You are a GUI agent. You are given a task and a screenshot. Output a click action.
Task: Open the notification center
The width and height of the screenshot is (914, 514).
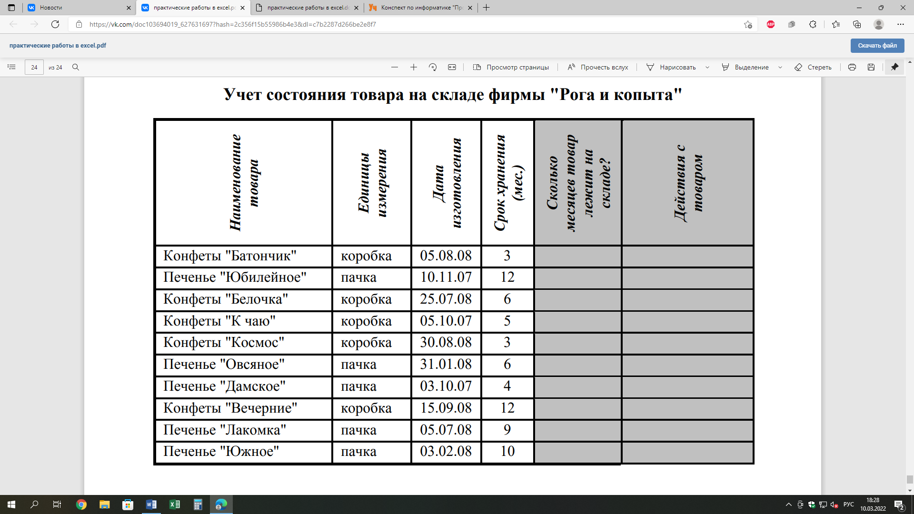tap(899, 504)
